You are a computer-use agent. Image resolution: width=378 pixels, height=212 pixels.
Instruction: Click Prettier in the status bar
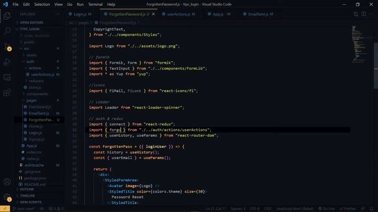tap(347, 208)
